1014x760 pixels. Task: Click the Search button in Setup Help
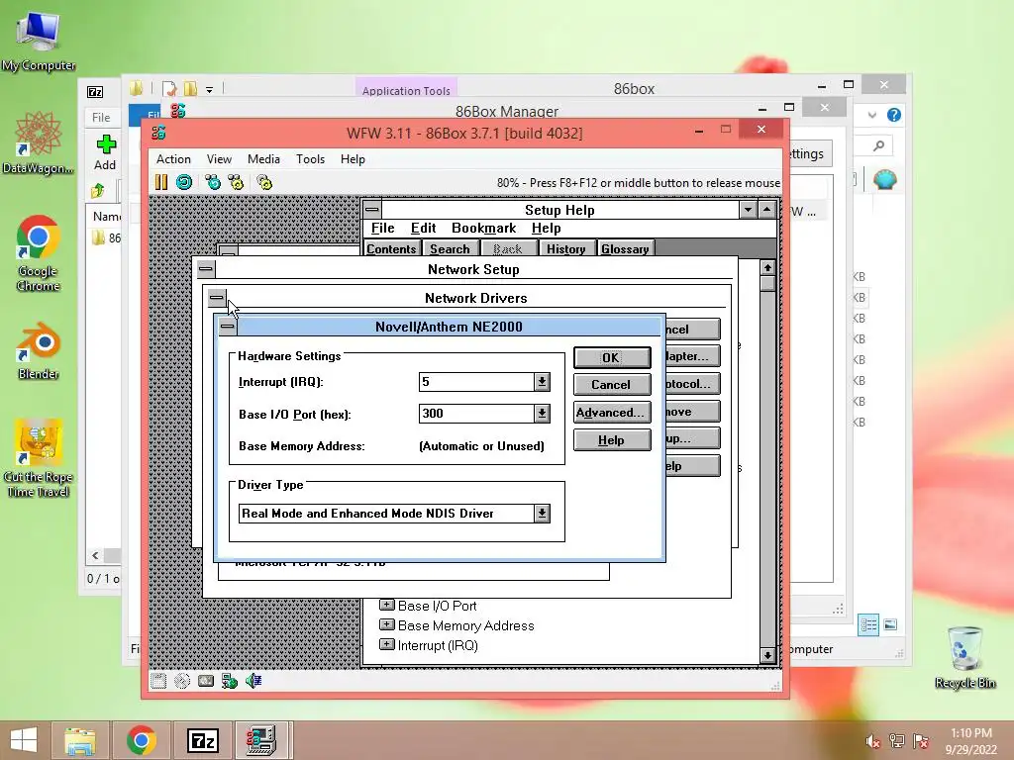click(451, 248)
